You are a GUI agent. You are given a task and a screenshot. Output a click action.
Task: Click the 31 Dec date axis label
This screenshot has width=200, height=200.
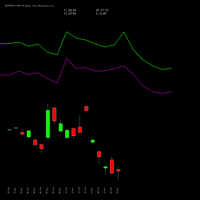15,190
